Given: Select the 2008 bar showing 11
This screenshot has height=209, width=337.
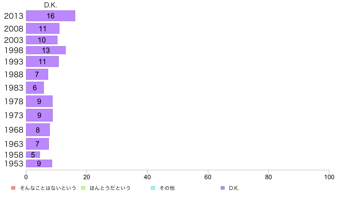Looking at the screenshot, I should click(x=43, y=28).
